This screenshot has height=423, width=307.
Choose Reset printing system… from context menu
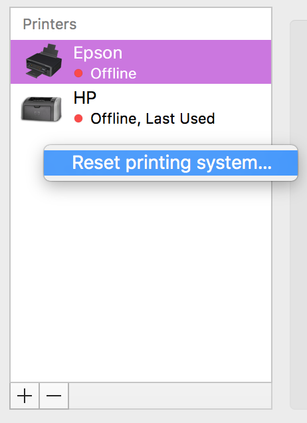171,163
